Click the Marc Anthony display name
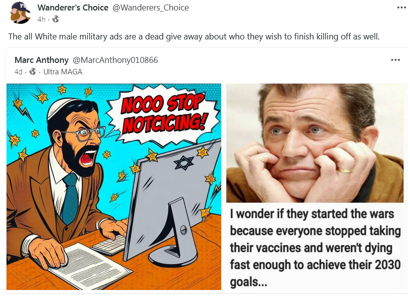Image resolution: width=410 pixels, height=296 pixels. (41, 60)
